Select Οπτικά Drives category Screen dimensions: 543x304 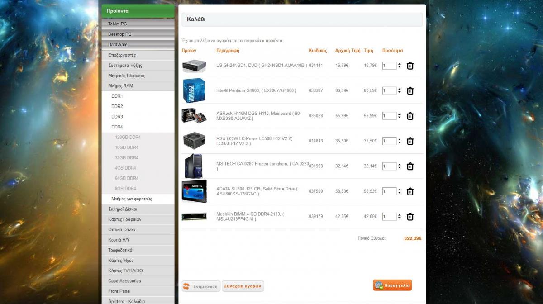click(138, 230)
